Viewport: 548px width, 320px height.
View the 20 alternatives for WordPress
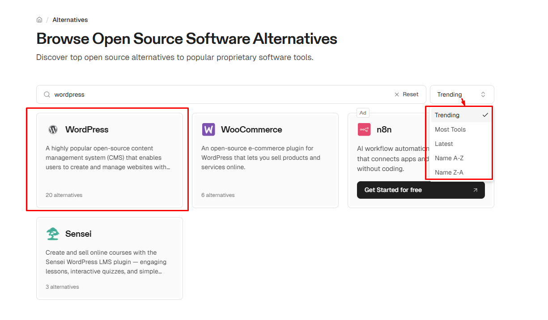coord(64,195)
